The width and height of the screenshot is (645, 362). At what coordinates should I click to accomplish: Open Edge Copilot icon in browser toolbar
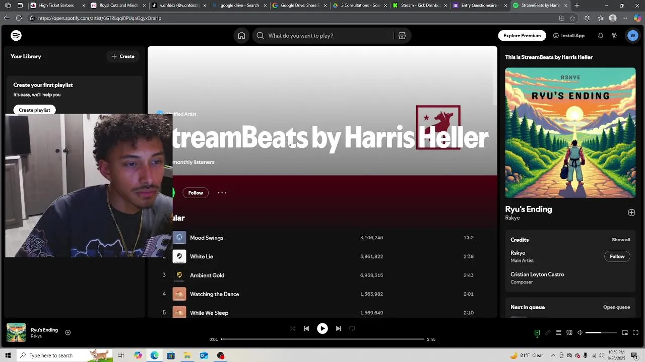click(637, 18)
